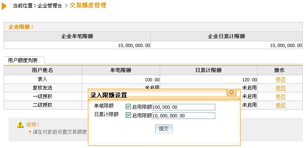Image resolution: width=306 pixels, height=148 pixels.
Task: Open 修改 link for 二级授权 row
Action: [x=281, y=105]
